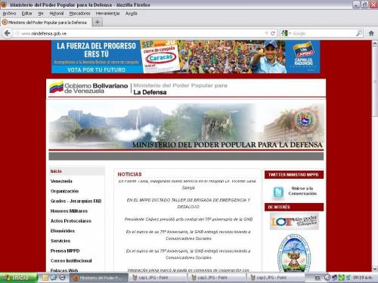Go to Organización in side navigation
Viewport: 378px width, 283px height.
click(x=64, y=191)
